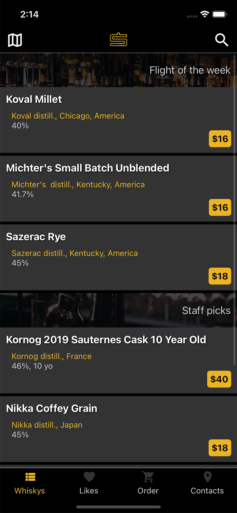Select the Whiskys list tab

tap(30, 483)
